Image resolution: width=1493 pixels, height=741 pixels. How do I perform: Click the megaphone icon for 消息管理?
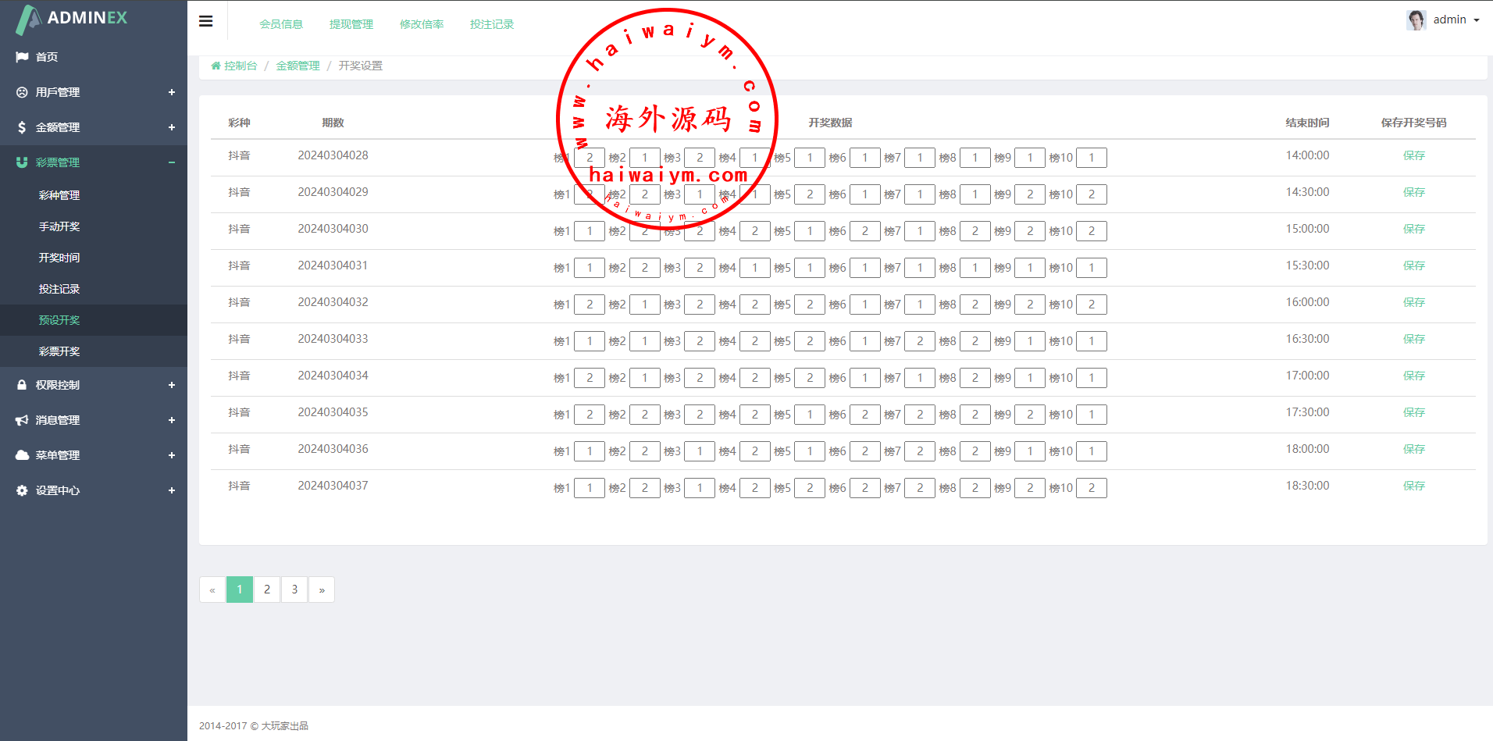(x=22, y=420)
